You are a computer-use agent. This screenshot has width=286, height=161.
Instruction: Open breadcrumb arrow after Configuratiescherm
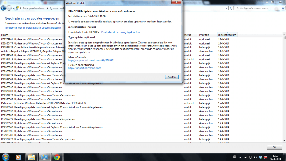tap(47, 8)
